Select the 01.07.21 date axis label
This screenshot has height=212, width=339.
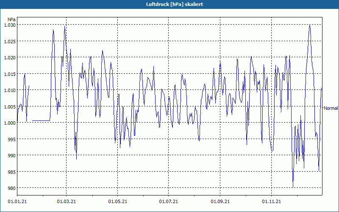(x=169, y=201)
